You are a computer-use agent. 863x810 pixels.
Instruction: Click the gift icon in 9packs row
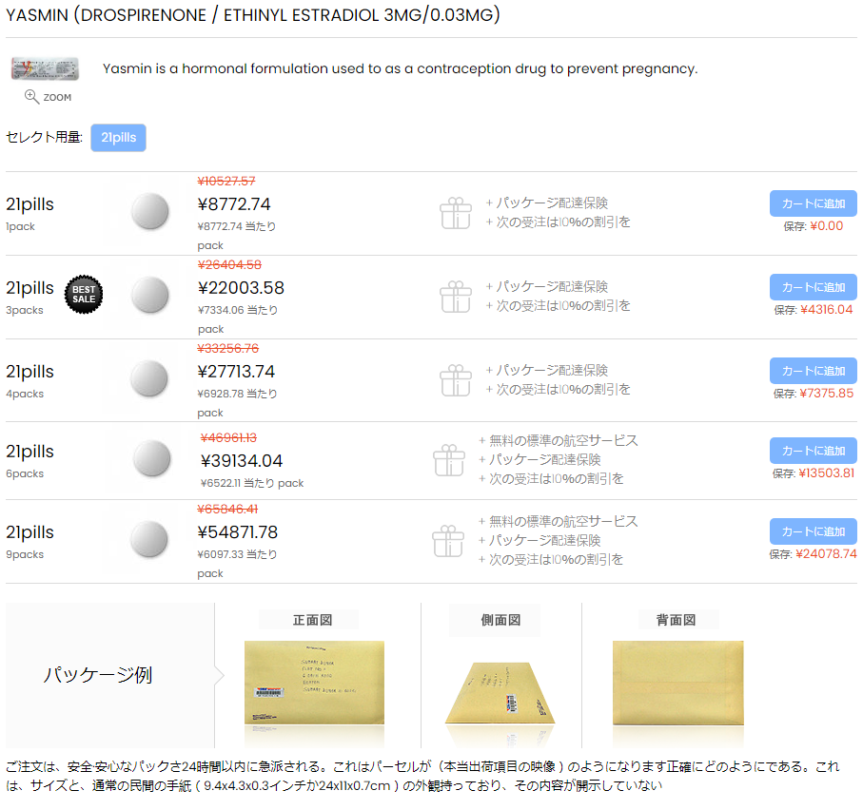coord(448,541)
